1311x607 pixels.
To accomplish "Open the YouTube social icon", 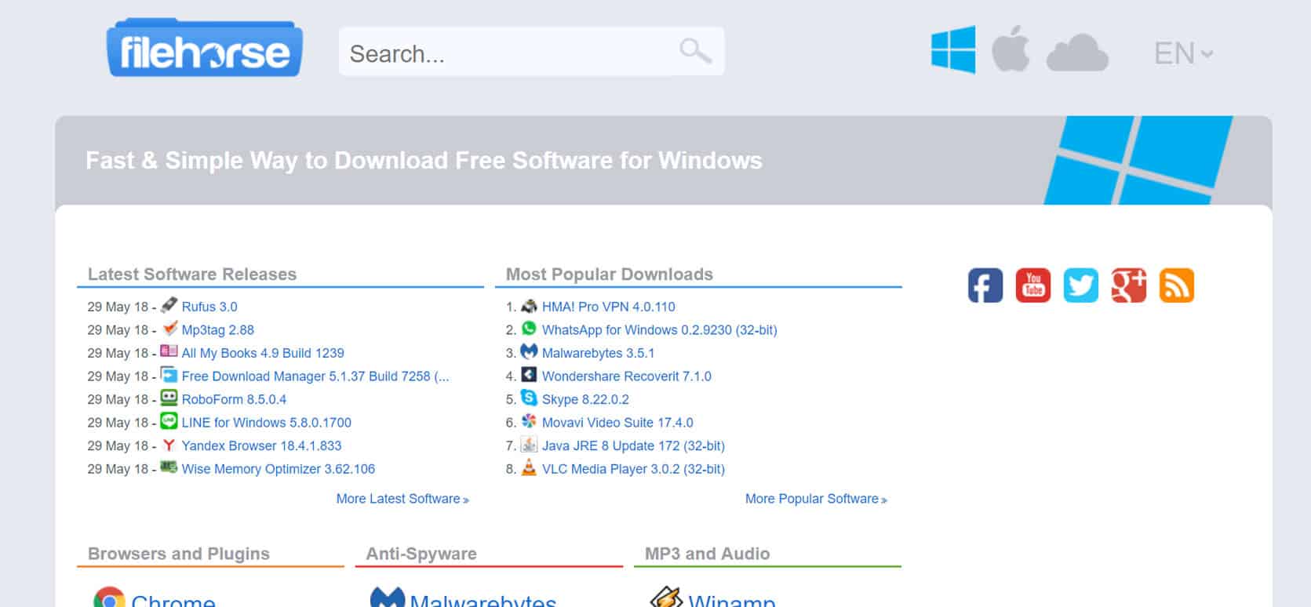I will (1033, 285).
